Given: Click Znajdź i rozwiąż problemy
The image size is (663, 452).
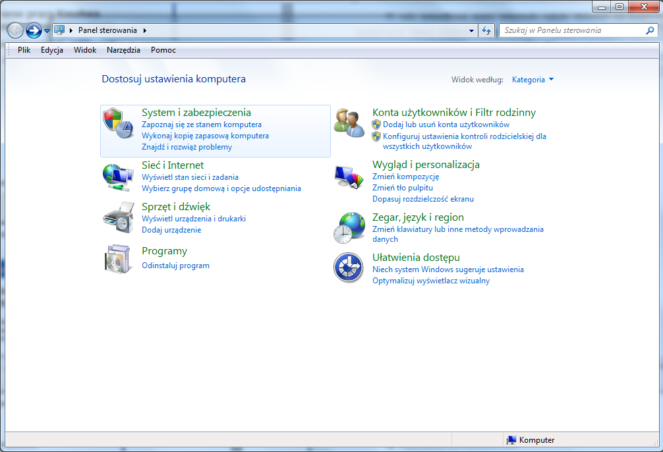Looking at the screenshot, I should [x=187, y=147].
